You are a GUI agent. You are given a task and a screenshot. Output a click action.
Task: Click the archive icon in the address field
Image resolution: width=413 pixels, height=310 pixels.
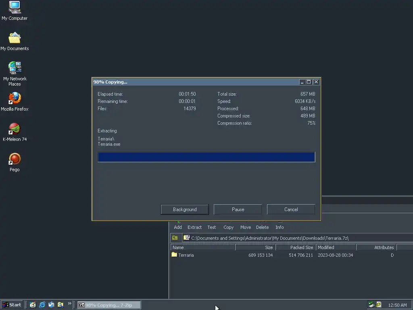186,237
